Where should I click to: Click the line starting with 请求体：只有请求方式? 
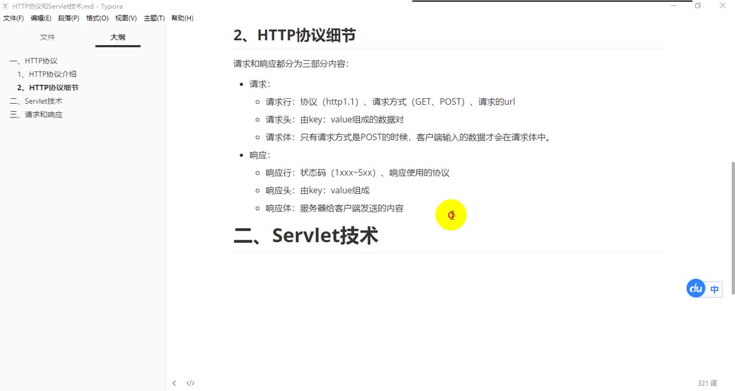pyautogui.click(x=409, y=137)
